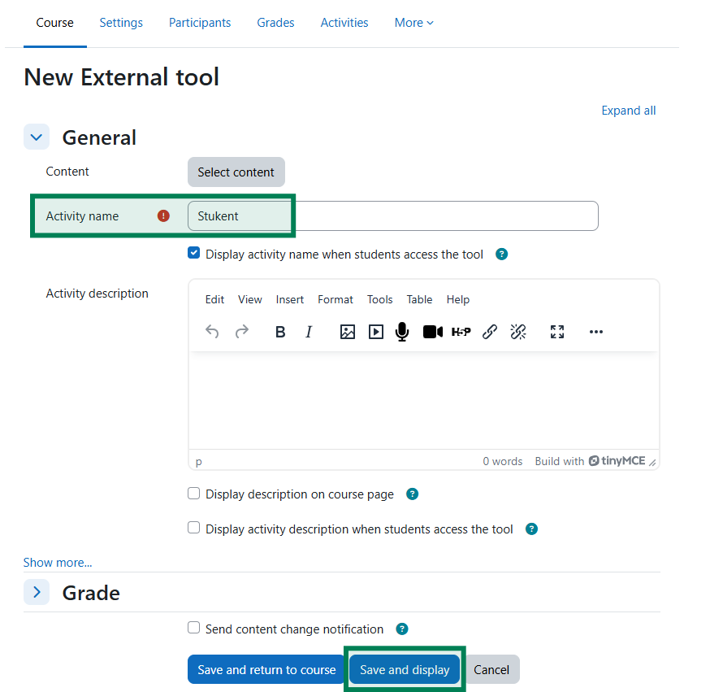
Task: Click Expand all link
Action: [629, 111]
